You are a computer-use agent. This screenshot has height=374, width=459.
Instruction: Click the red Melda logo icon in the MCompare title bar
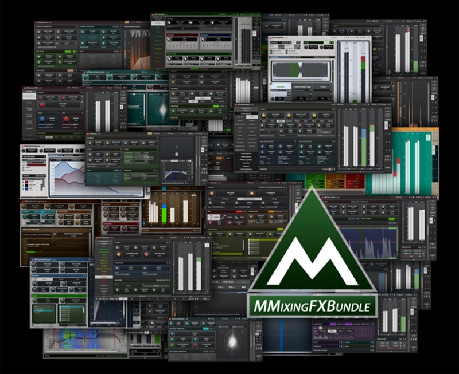[x=270, y=38]
